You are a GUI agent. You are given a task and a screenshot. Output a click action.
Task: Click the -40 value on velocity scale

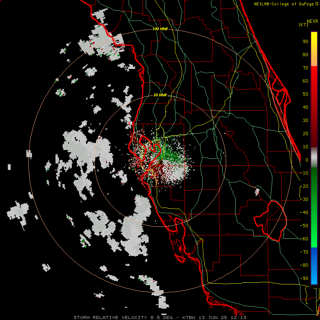point(304,213)
